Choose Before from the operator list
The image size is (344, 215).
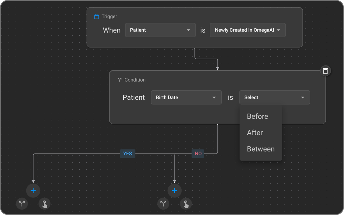point(258,116)
